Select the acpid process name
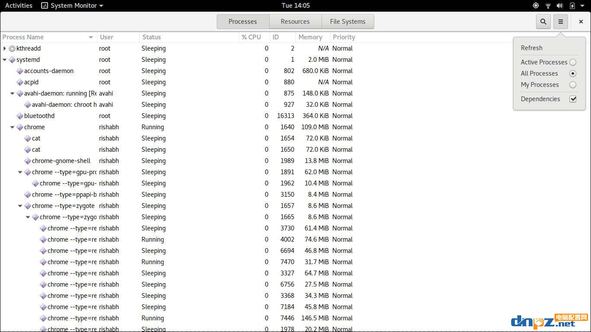591x332 pixels. coord(31,82)
